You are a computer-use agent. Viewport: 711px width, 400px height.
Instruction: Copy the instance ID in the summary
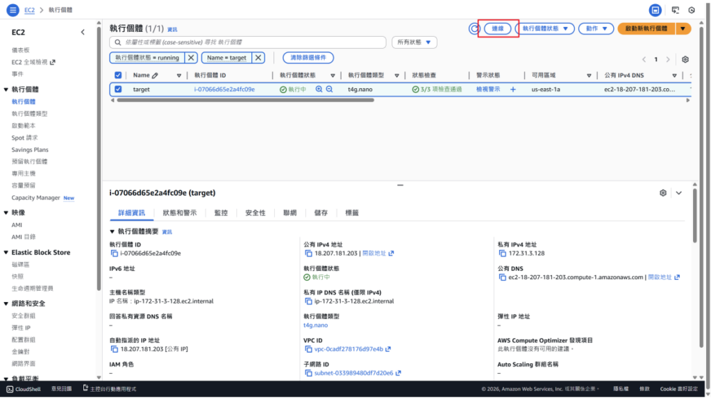(x=114, y=253)
